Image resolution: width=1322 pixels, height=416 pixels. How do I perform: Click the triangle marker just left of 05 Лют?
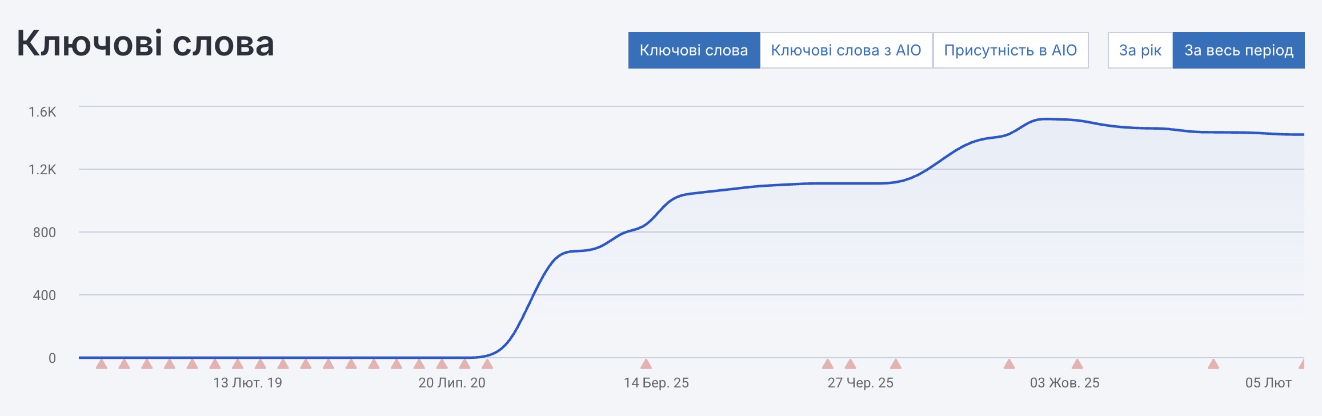[1213, 364]
